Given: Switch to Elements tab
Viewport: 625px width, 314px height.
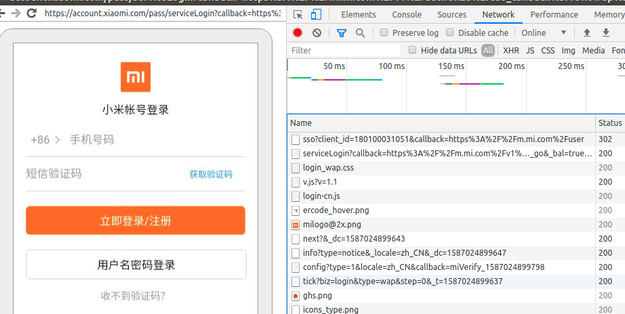Looking at the screenshot, I should [359, 15].
